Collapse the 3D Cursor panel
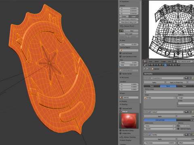 (120, 78)
